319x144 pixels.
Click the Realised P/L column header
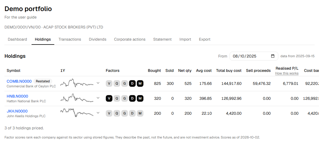287,69
